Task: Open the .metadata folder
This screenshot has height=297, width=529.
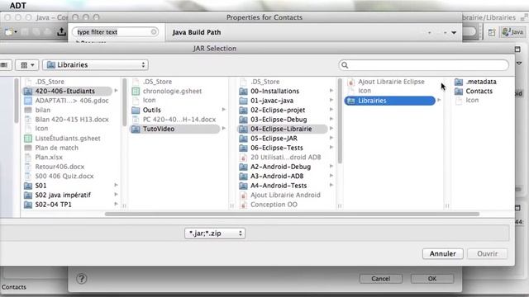Action: tap(481, 82)
